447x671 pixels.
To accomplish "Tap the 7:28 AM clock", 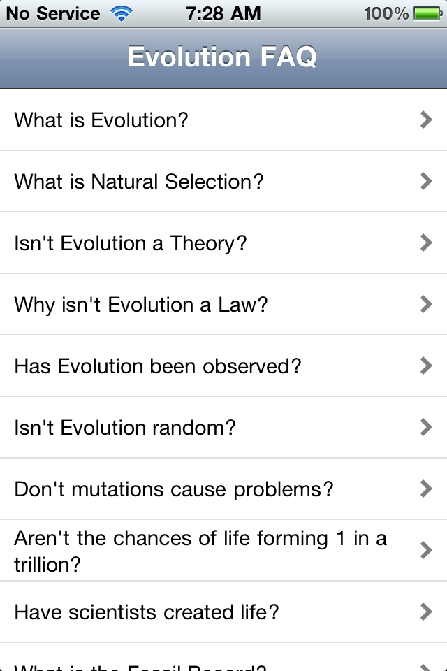I will point(222,13).
